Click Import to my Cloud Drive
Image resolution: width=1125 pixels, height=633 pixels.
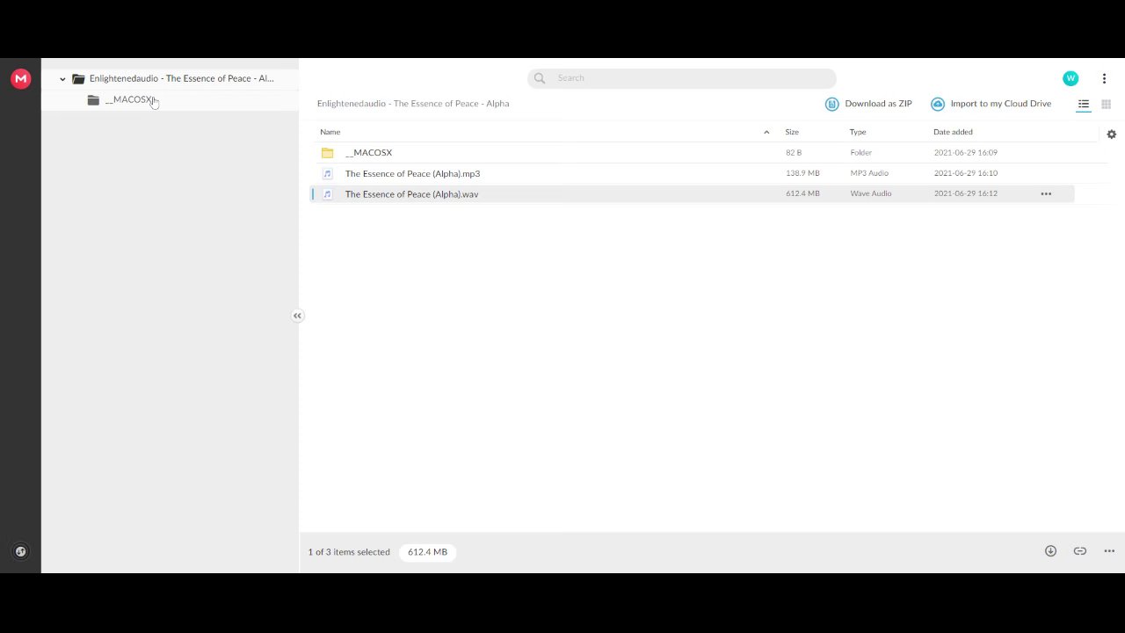click(x=1000, y=104)
